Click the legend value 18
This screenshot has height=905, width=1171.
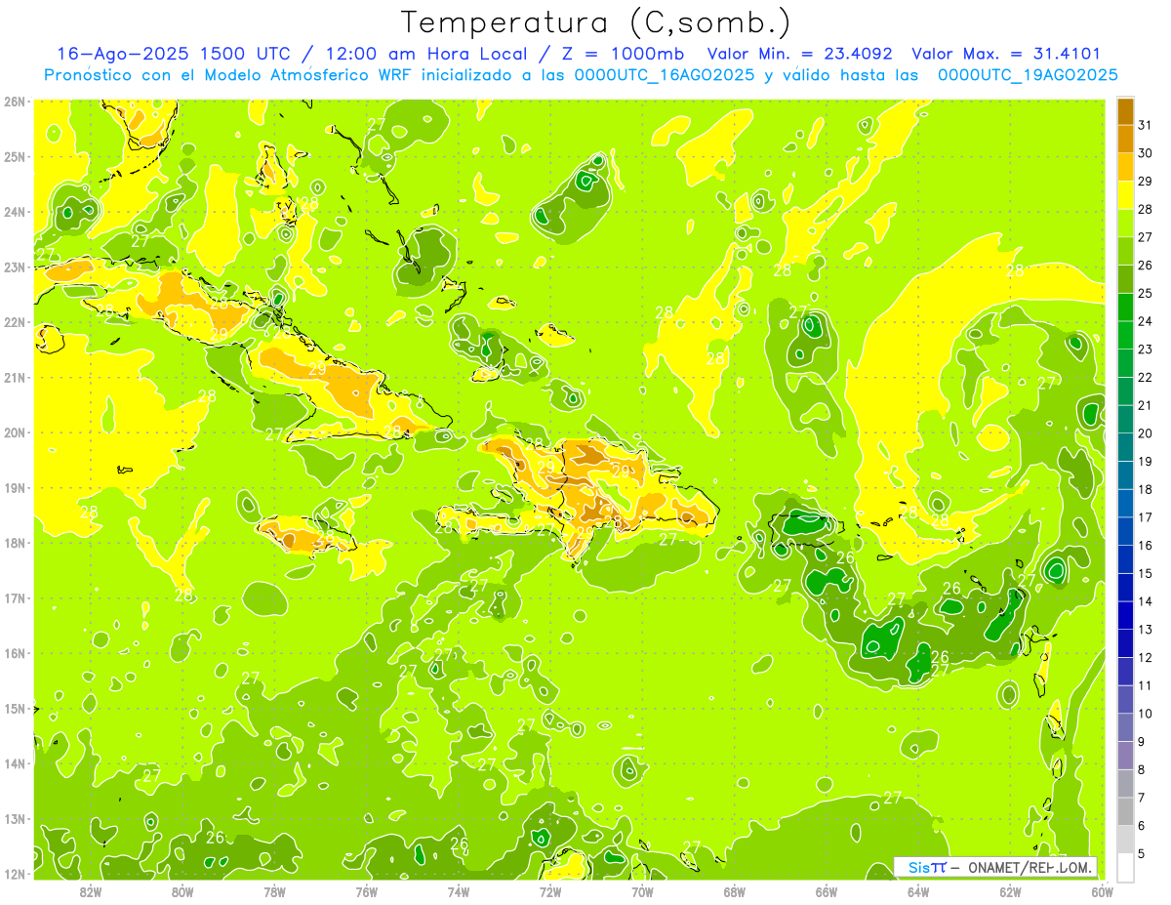point(1146,489)
